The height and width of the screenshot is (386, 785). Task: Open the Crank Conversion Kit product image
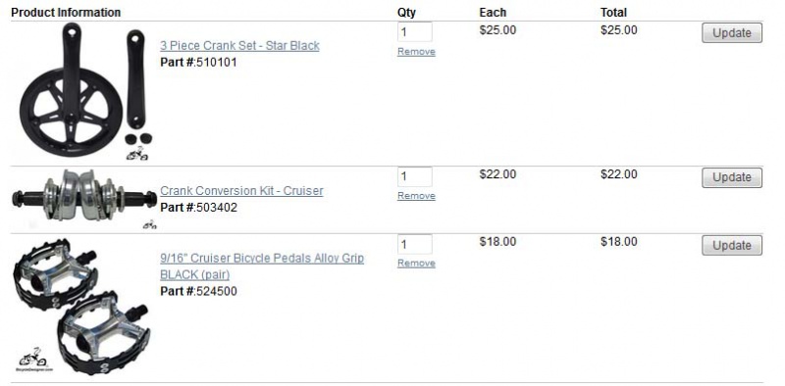coord(84,199)
